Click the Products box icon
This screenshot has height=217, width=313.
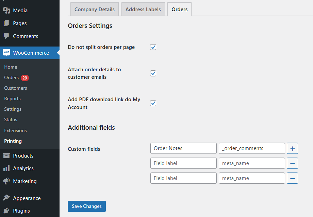pyautogui.click(x=6, y=156)
